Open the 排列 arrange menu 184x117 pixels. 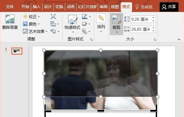tap(101, 23)
